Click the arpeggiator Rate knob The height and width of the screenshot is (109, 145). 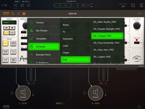[25, 25]
